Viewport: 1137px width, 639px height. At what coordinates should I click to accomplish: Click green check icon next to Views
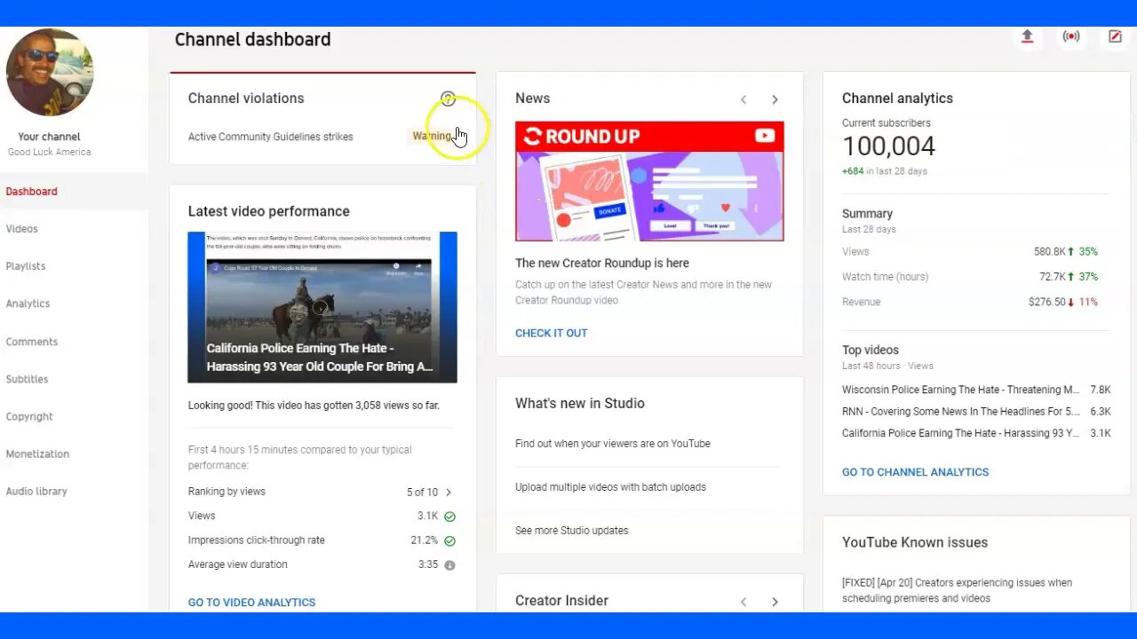[x=449, y=517]
